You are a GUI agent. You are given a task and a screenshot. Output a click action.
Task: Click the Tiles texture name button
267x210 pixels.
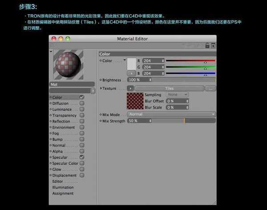tap(169, 89)
